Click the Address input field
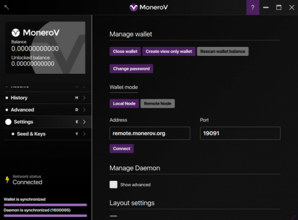The height and width of the screenshot is (220, 298). click(x=150, y=133)
